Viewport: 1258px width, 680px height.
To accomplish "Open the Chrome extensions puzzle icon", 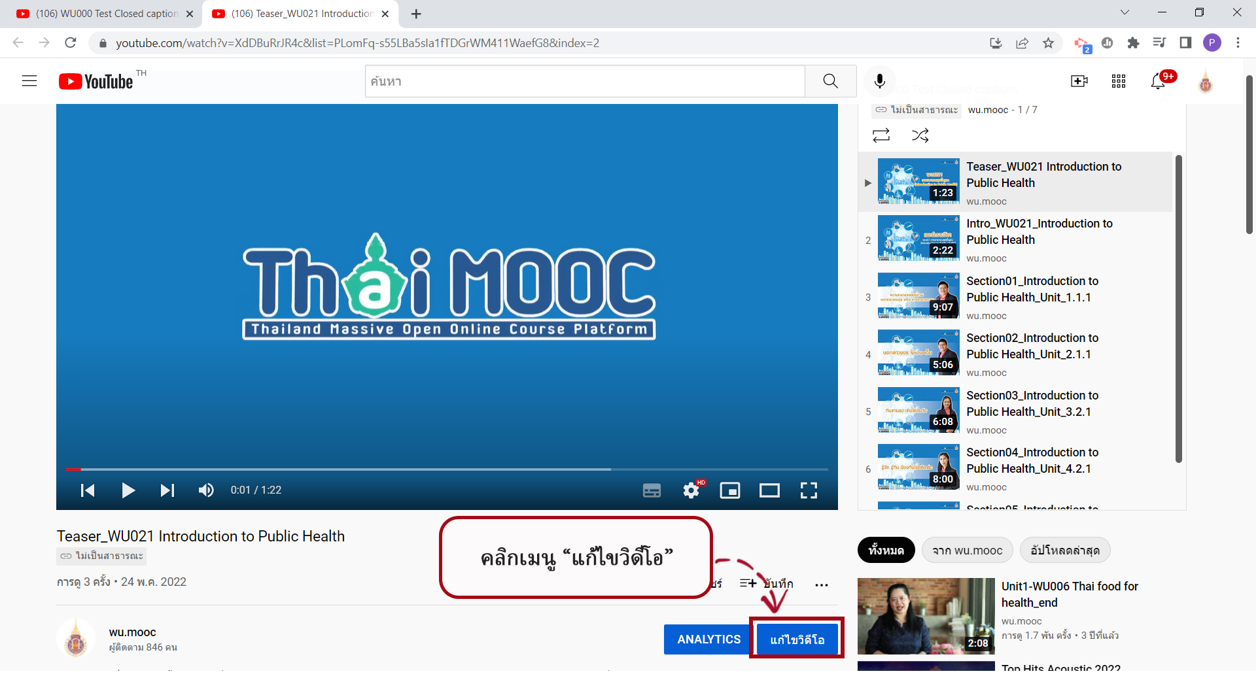I will click(x=1133, y=43).
